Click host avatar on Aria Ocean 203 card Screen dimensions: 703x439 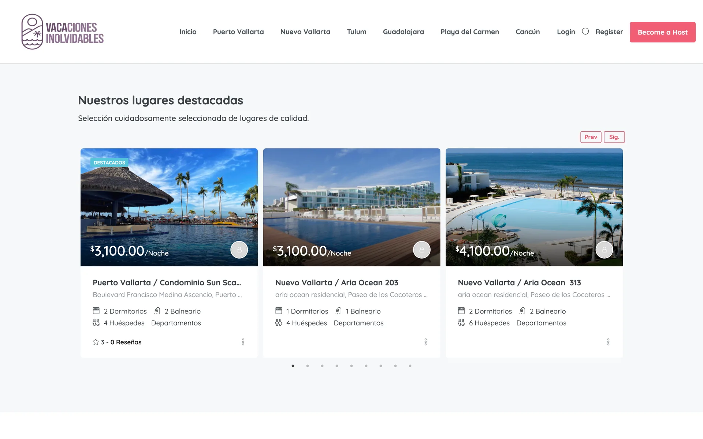pyautogui.click(x=422, y=250)
